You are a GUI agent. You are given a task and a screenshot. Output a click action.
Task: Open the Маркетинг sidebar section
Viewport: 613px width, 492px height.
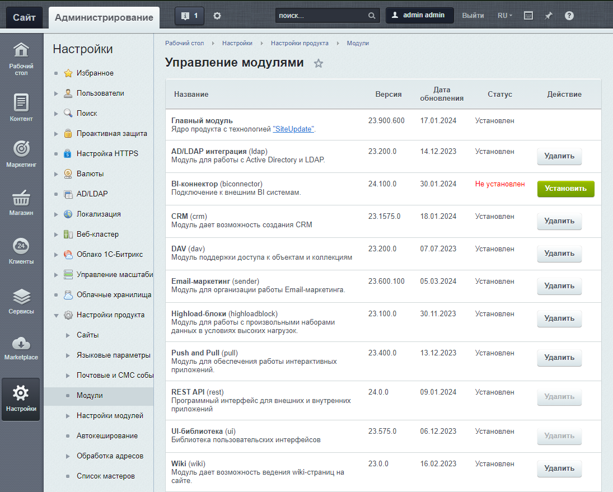coord(21,154)
